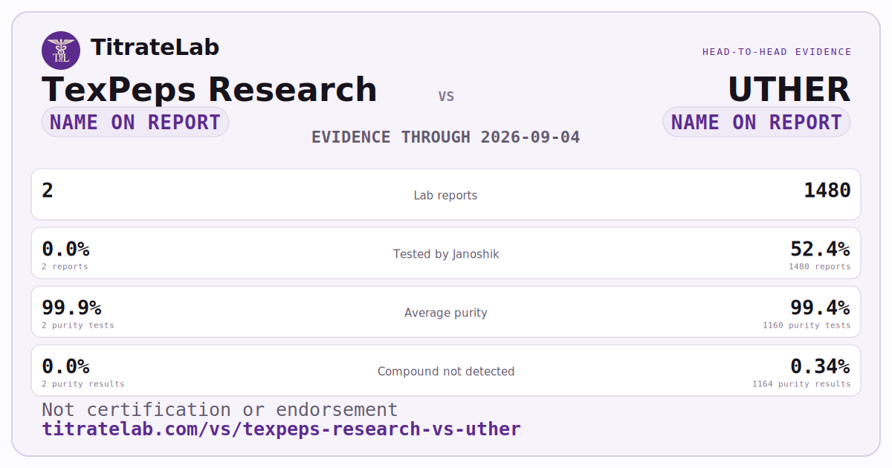Click the Not certification or endorsement disclaimer
The width and height of the screenshot is (892, 468).
coord(220,410)
